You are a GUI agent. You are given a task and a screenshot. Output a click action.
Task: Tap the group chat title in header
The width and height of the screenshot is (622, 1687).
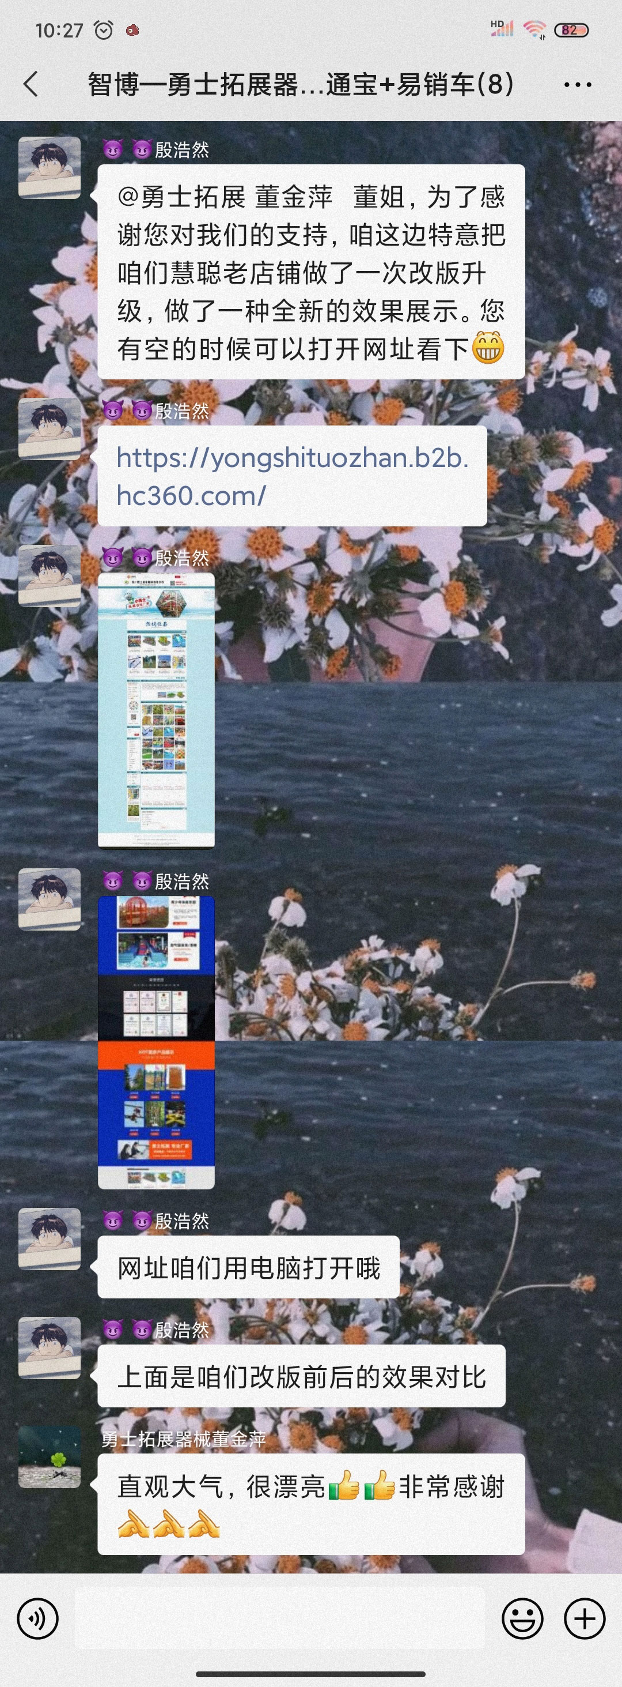(x=301, y=85)
